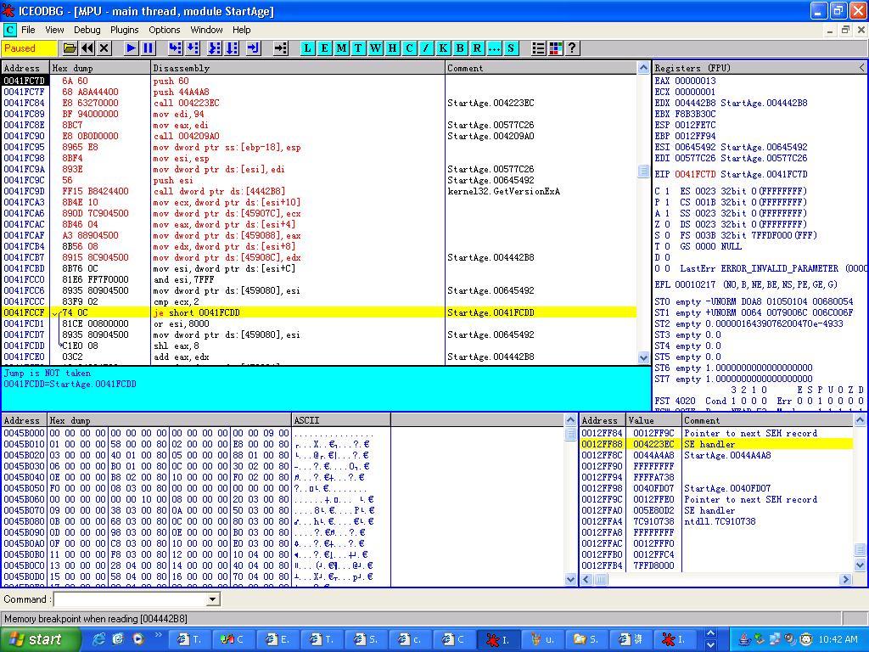Viewport: 869px width, 652px height.
Task: Open Threads window with T button
Action: pyautogui.click(x=358, y=48)
